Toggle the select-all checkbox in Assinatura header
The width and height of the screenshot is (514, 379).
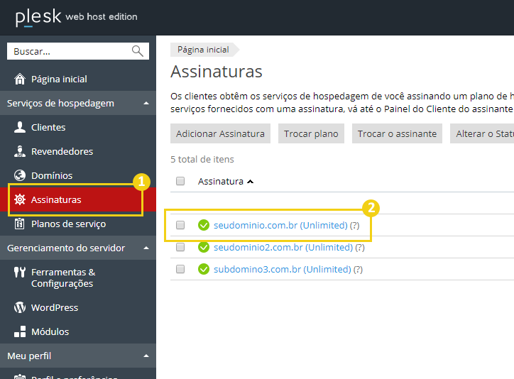pos(180,181)
